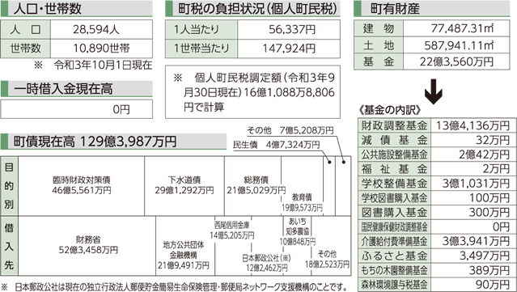Click the 町税の負担状況 header
The height and width of the screenshot is (292, 517).
pos(252,9)
